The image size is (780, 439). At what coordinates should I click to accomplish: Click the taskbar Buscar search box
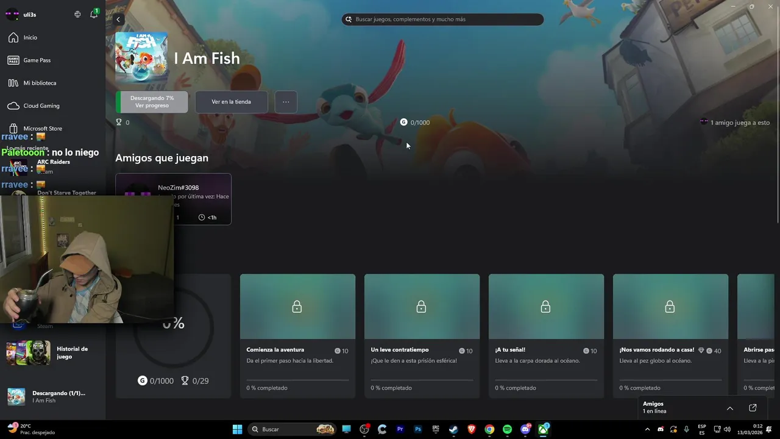pyautogui.click(x=292, y=429)
